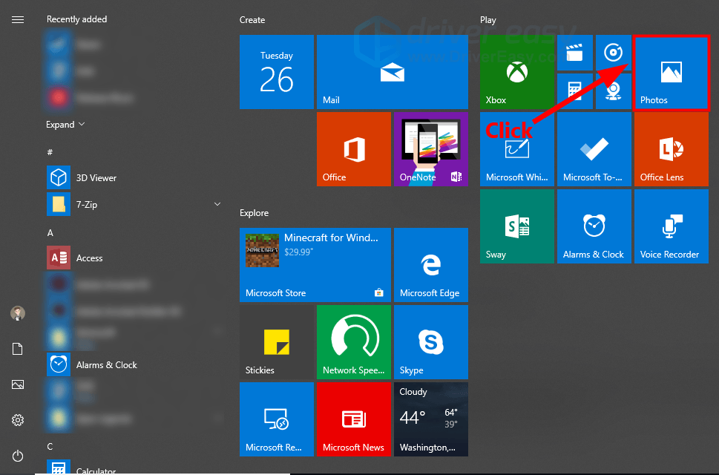This screenshot has width=719, height=475.
Task: Launch the Xbox tile
Action: [x=517, y=72]
